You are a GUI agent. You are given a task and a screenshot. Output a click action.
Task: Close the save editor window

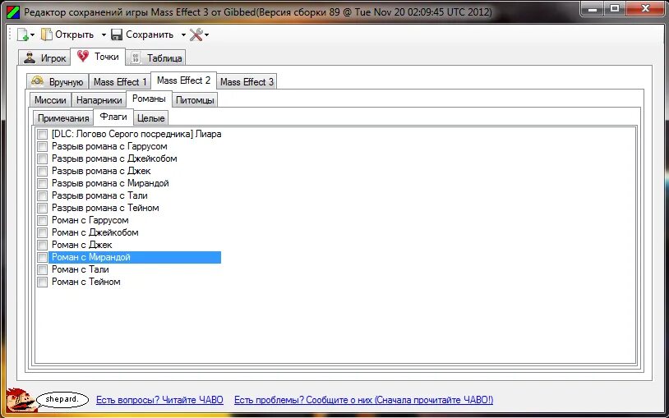click(x=645, y=8)
